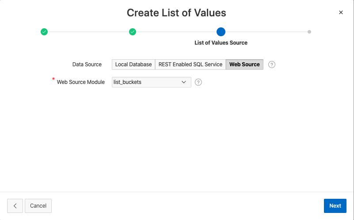Click the second completed wizard step checkmark

[x=133, y=32]
